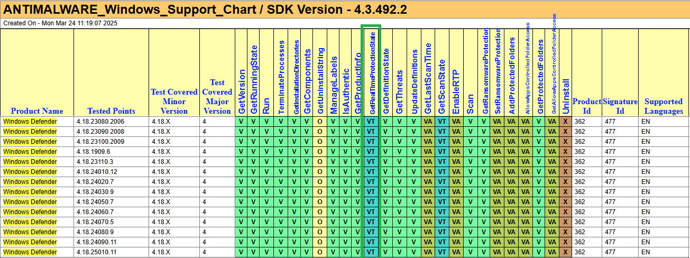Click Windows Defender in the 4.18.23080.2006 row
This screenshot has height=258, width=690.
click(30, 122)
